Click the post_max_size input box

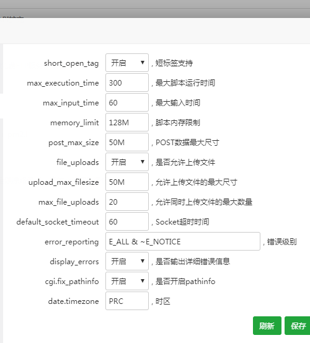click(127, 142)
